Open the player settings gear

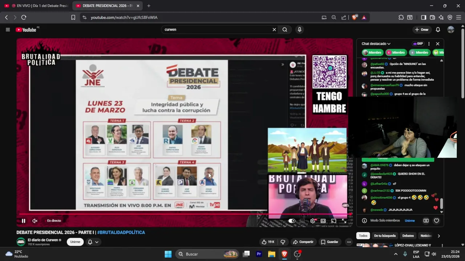[312, 221]
